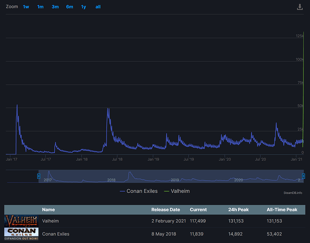Click the 2017 label in navigator
Viewport: 310px width, 243px height.
[x=48, y=180]
